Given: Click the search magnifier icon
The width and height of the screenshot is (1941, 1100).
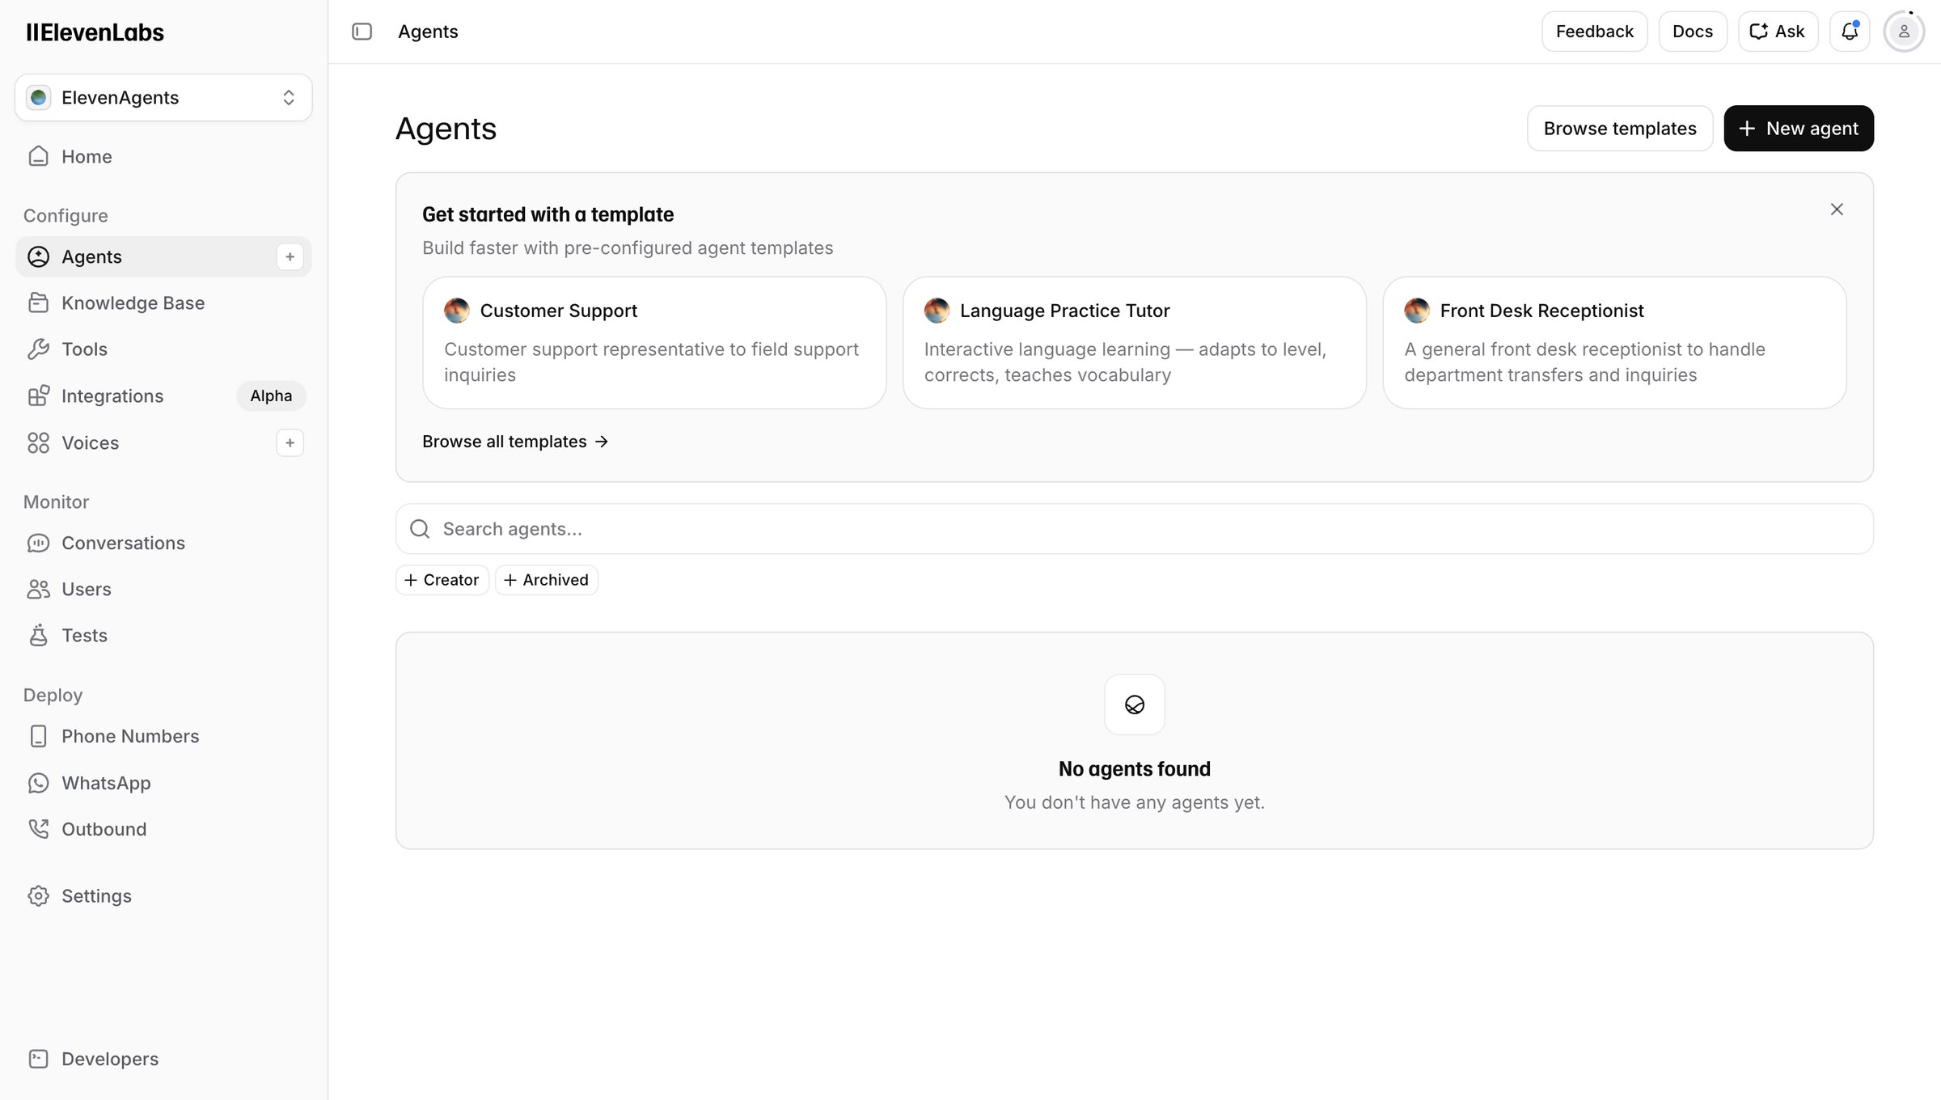Looking at the screenshot, I should 420,529.
